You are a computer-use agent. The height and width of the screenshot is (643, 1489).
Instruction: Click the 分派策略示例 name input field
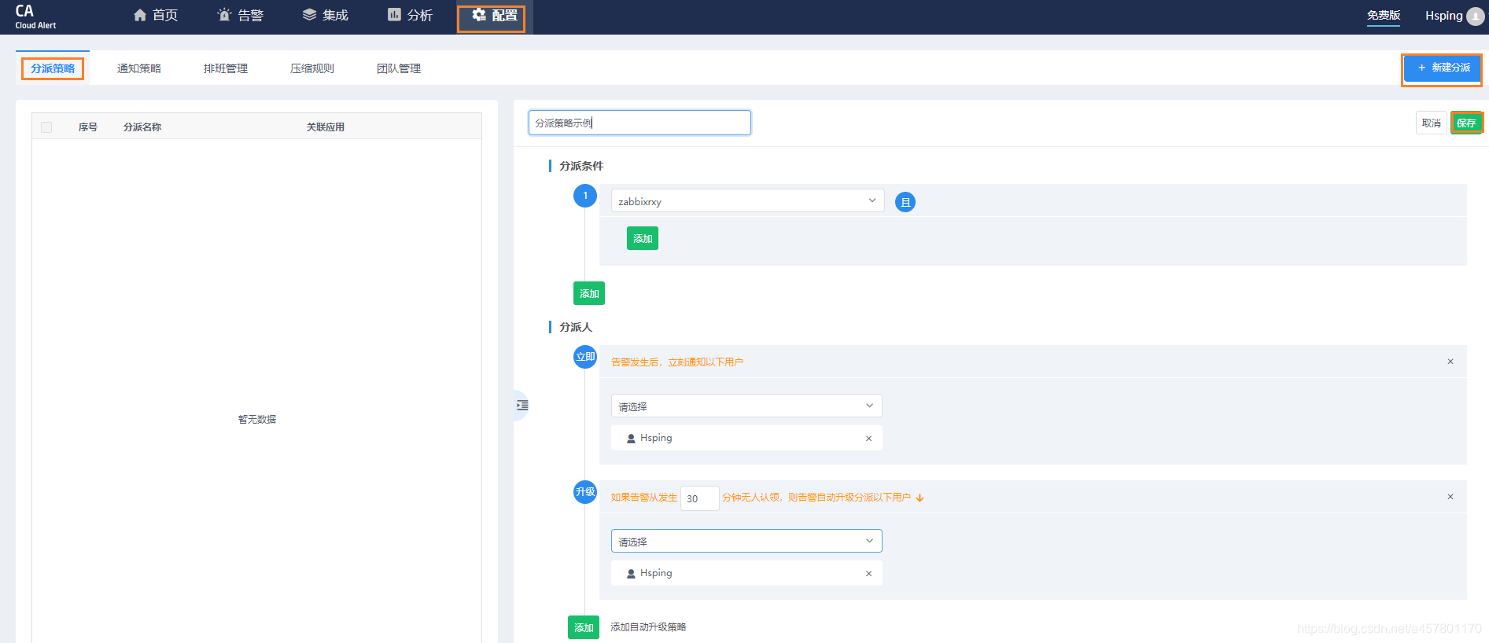pos(639,123)
